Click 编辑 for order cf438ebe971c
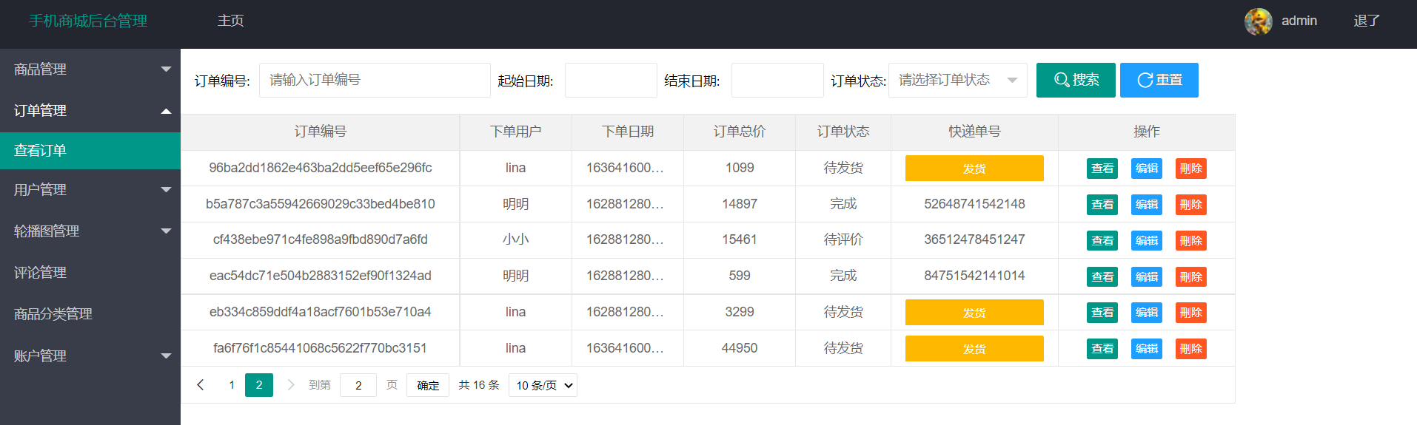This screenshot has width=1417, height=425. pos(1147,241)
